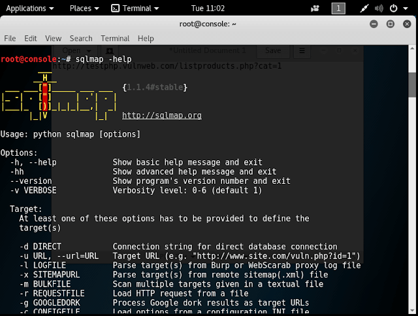This screenshot has height=316, width=418.
Task: Click 'Usage: python sqlmap [options]' line
Action: tap(70, 134)
